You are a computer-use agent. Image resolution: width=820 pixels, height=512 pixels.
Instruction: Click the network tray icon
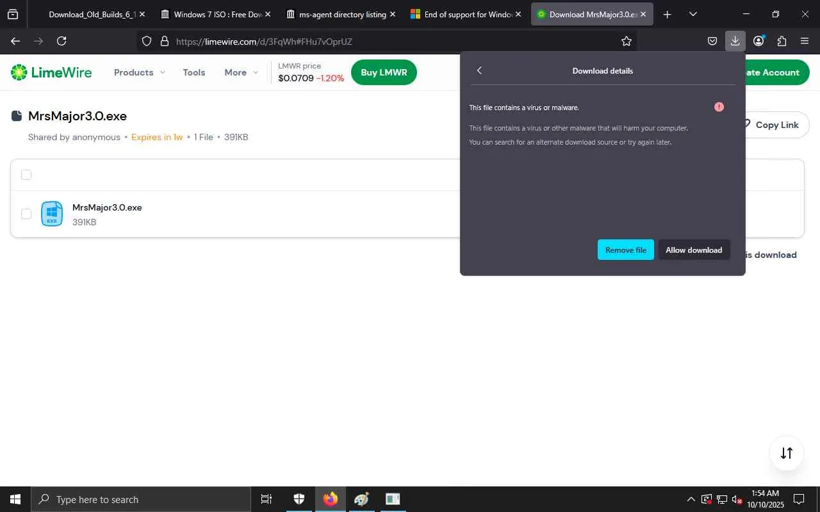pyautogui.click(x=721, y=499)
